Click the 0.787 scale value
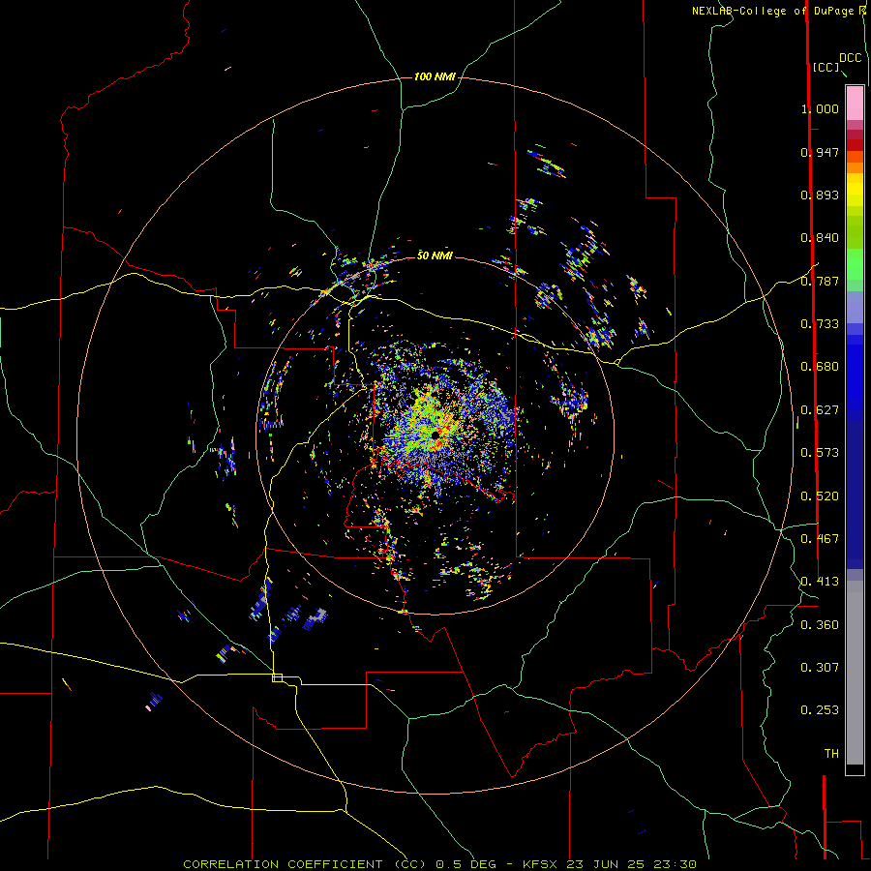The image size is (871, 871). coord(820,281)
